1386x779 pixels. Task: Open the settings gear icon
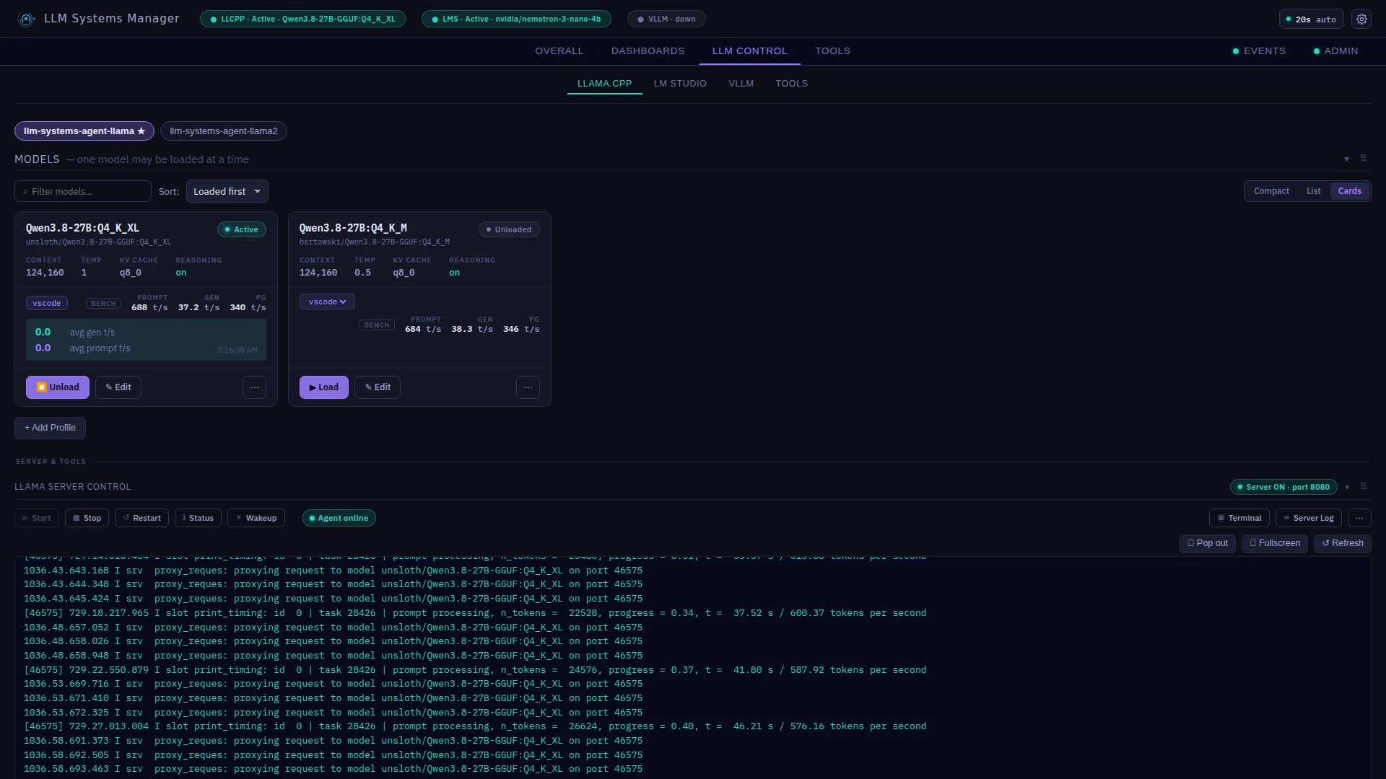(1361, 19)
